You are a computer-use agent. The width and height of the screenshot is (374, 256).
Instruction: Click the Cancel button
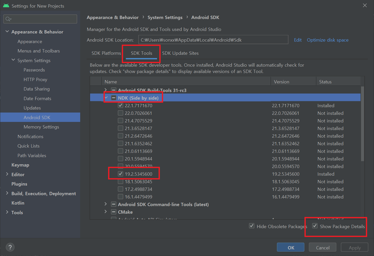tap(322, 247)
